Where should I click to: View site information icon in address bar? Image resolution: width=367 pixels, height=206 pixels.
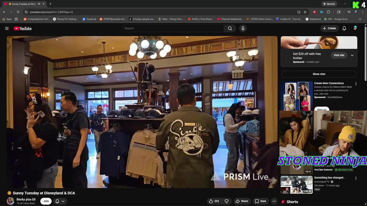click(x=26, y=12)
